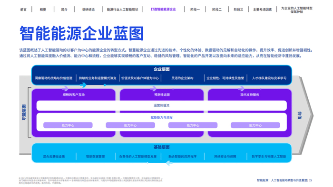Click 负责任的人工智能模型发展 item
Image resolution: width=333 pixels, height=187 pixels.
[138, 157]
